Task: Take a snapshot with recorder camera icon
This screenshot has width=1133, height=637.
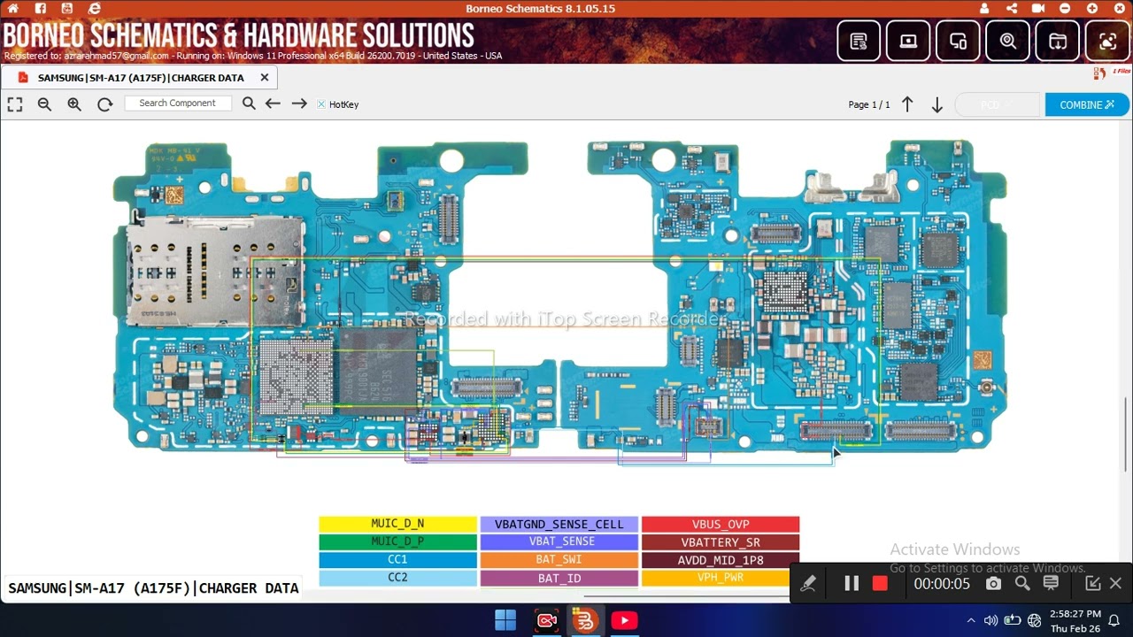Action: click(x=993, y=583)
